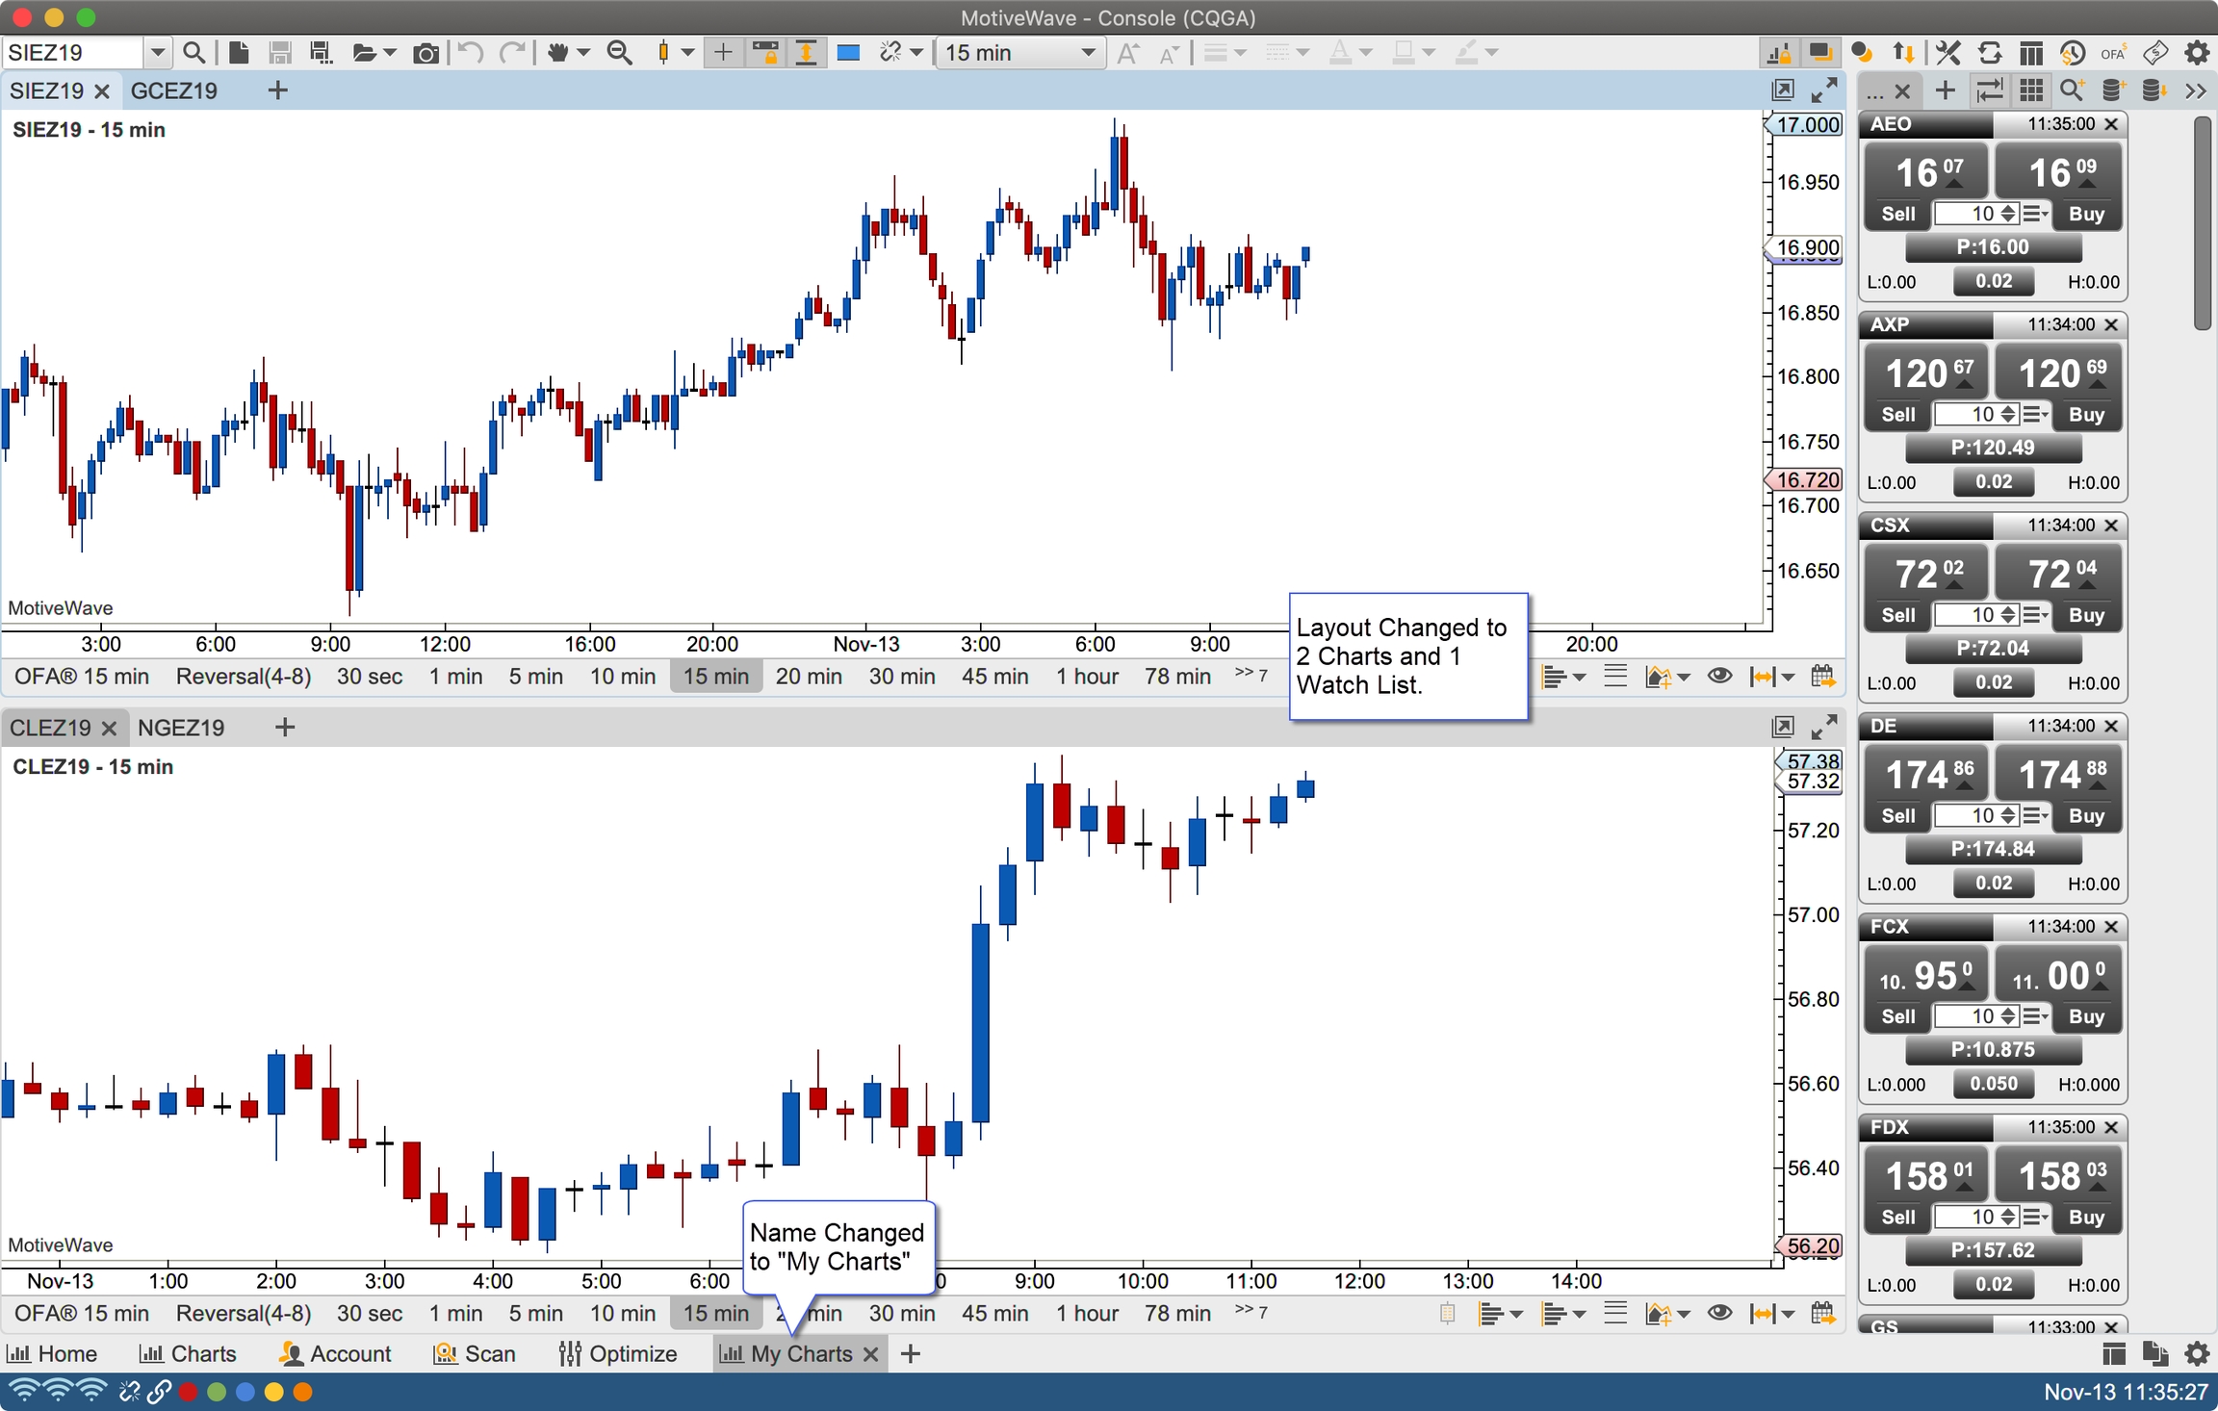
Task: Click the database with plus icon
Action: pos(2114,90)
